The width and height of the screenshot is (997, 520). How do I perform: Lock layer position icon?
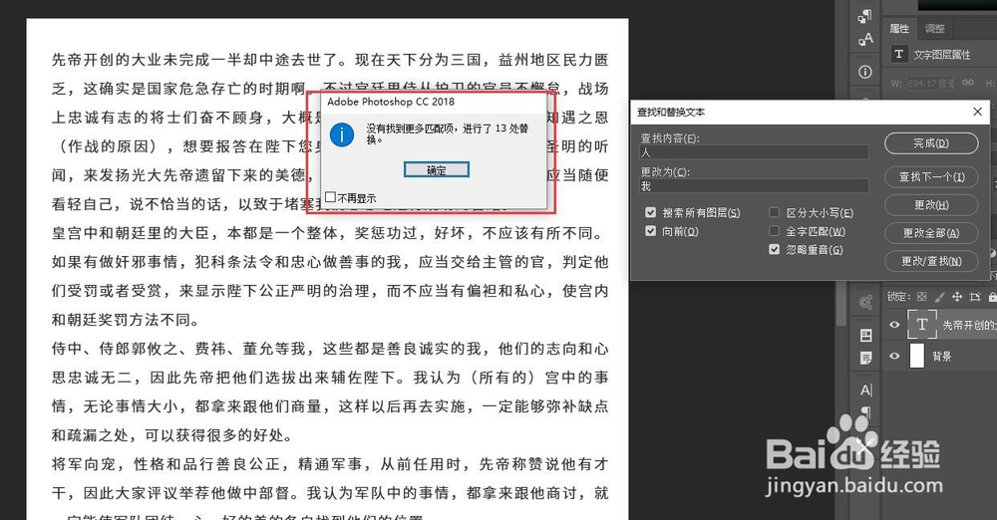[x=957, y=296]
